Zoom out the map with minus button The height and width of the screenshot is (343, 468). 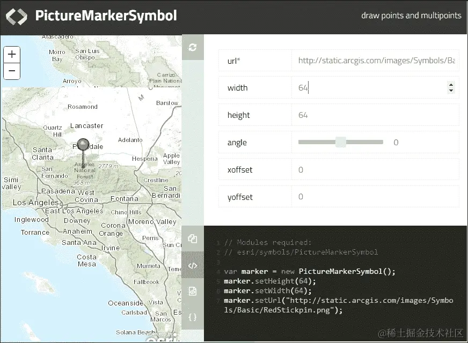click(x=12, y=71)
